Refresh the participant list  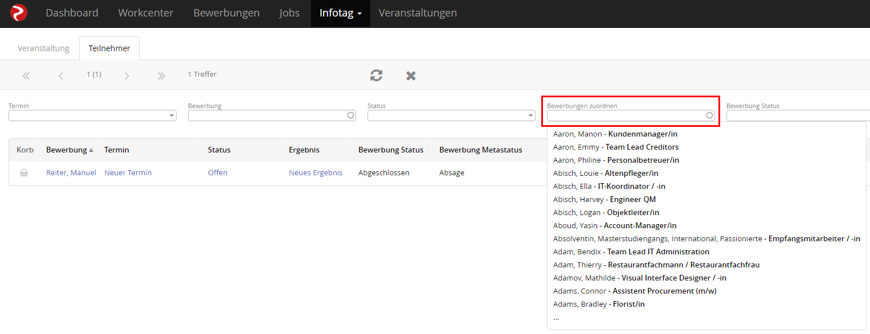(376, 75)
